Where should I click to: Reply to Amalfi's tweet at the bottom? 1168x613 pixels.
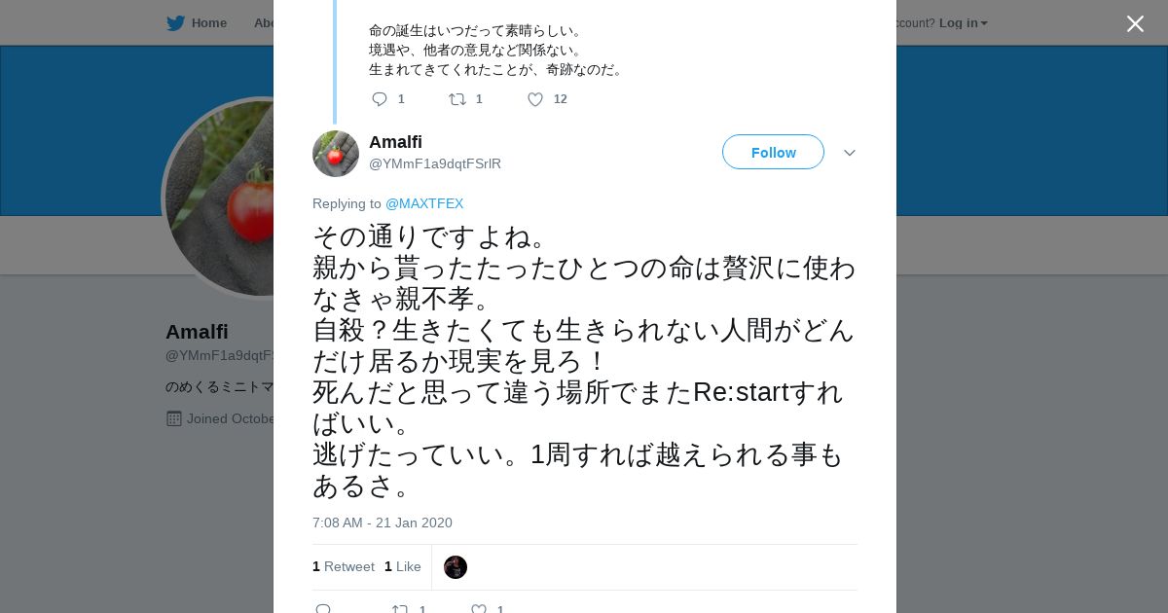pyautogui.click(x=324, y=609)
